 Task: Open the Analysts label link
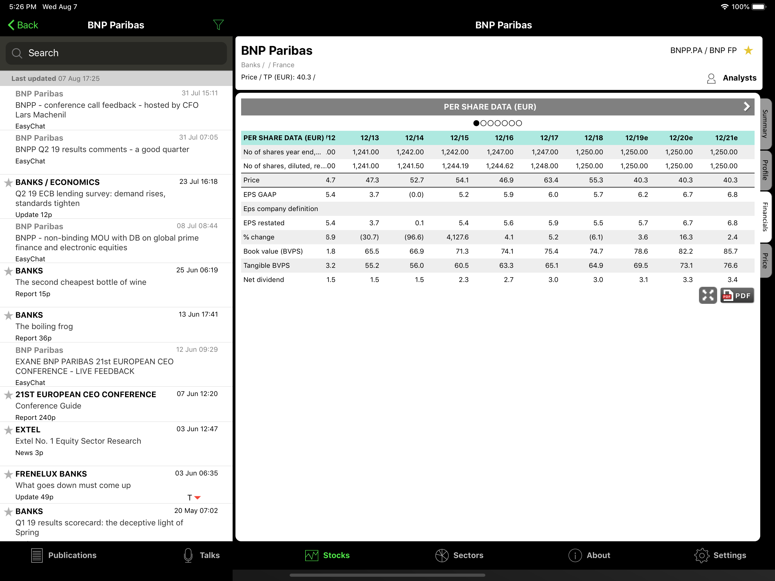pyautogui.click(x=740, y=78)
